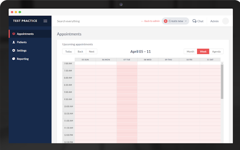Click the red plus icon on Create new
The height and width of the screenshot is (150, 240).
[x=166, y=21]
